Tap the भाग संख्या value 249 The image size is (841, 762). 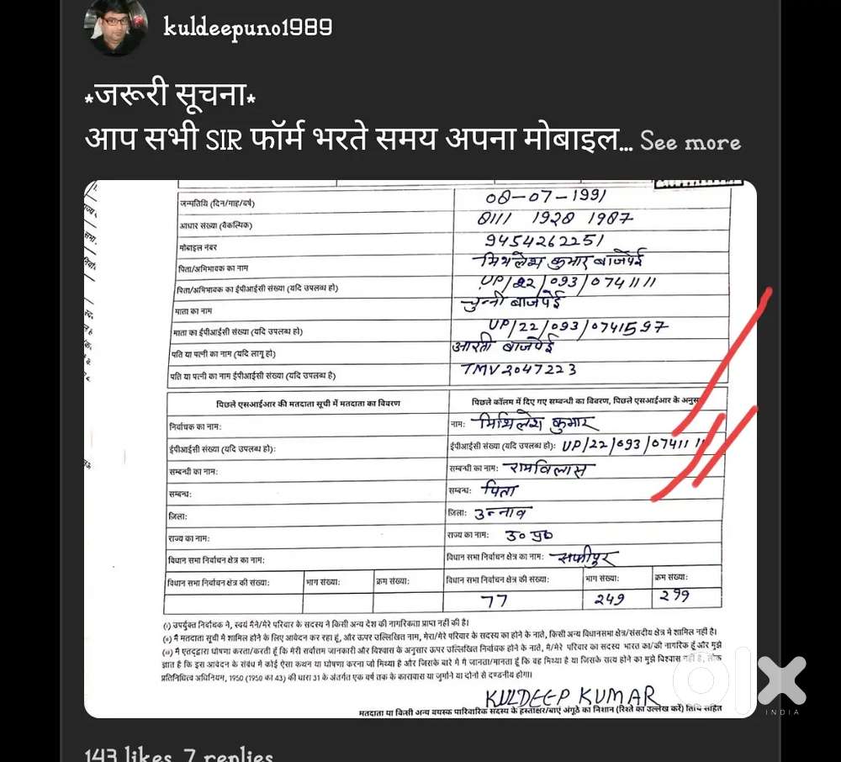(x=609, y=599)
